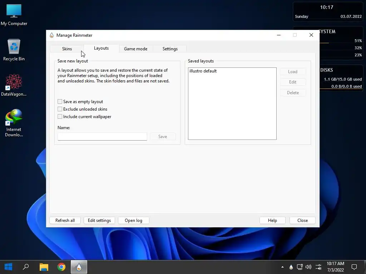Open the volume speaker tray icon
This screenshot has width=366, height=274.
click(x=308, y=267)
